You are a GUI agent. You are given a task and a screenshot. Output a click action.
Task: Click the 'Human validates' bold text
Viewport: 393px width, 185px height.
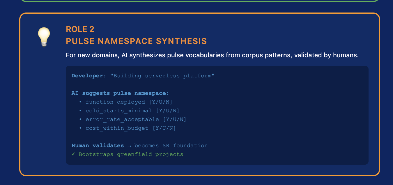[x=98, y=145]
